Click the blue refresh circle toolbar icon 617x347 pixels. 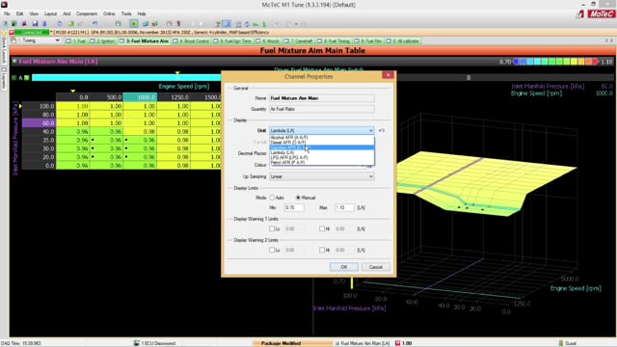(60, 24)
